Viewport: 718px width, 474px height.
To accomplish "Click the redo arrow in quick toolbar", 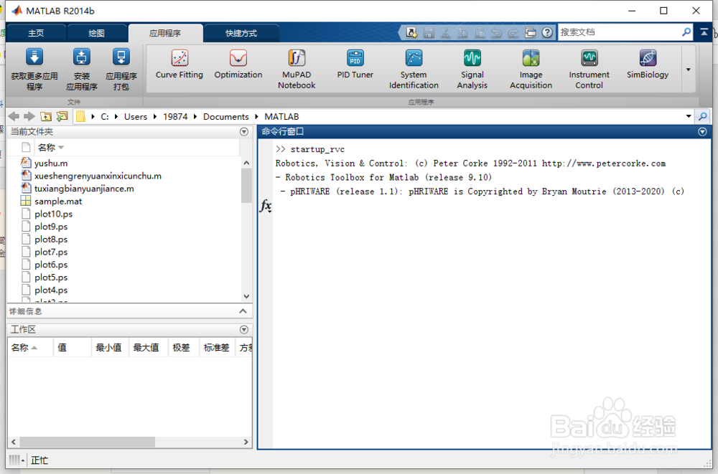I will 513,32.
